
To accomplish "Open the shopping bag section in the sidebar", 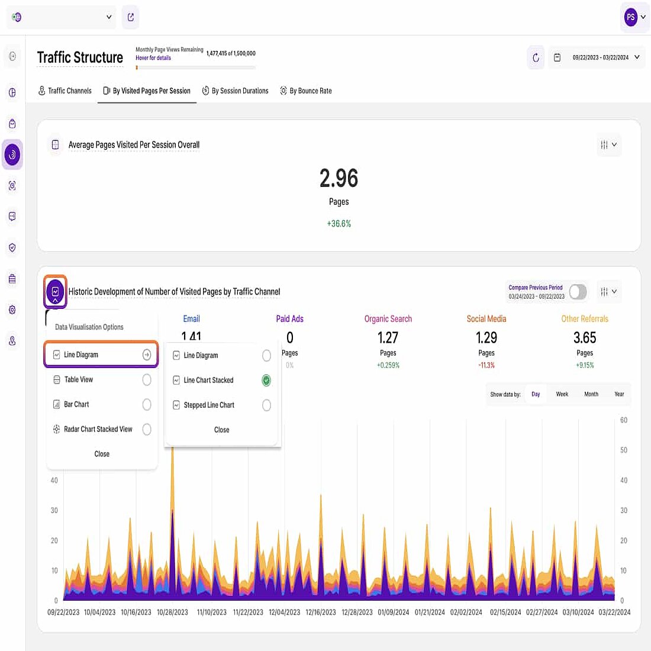I will 12,123.
